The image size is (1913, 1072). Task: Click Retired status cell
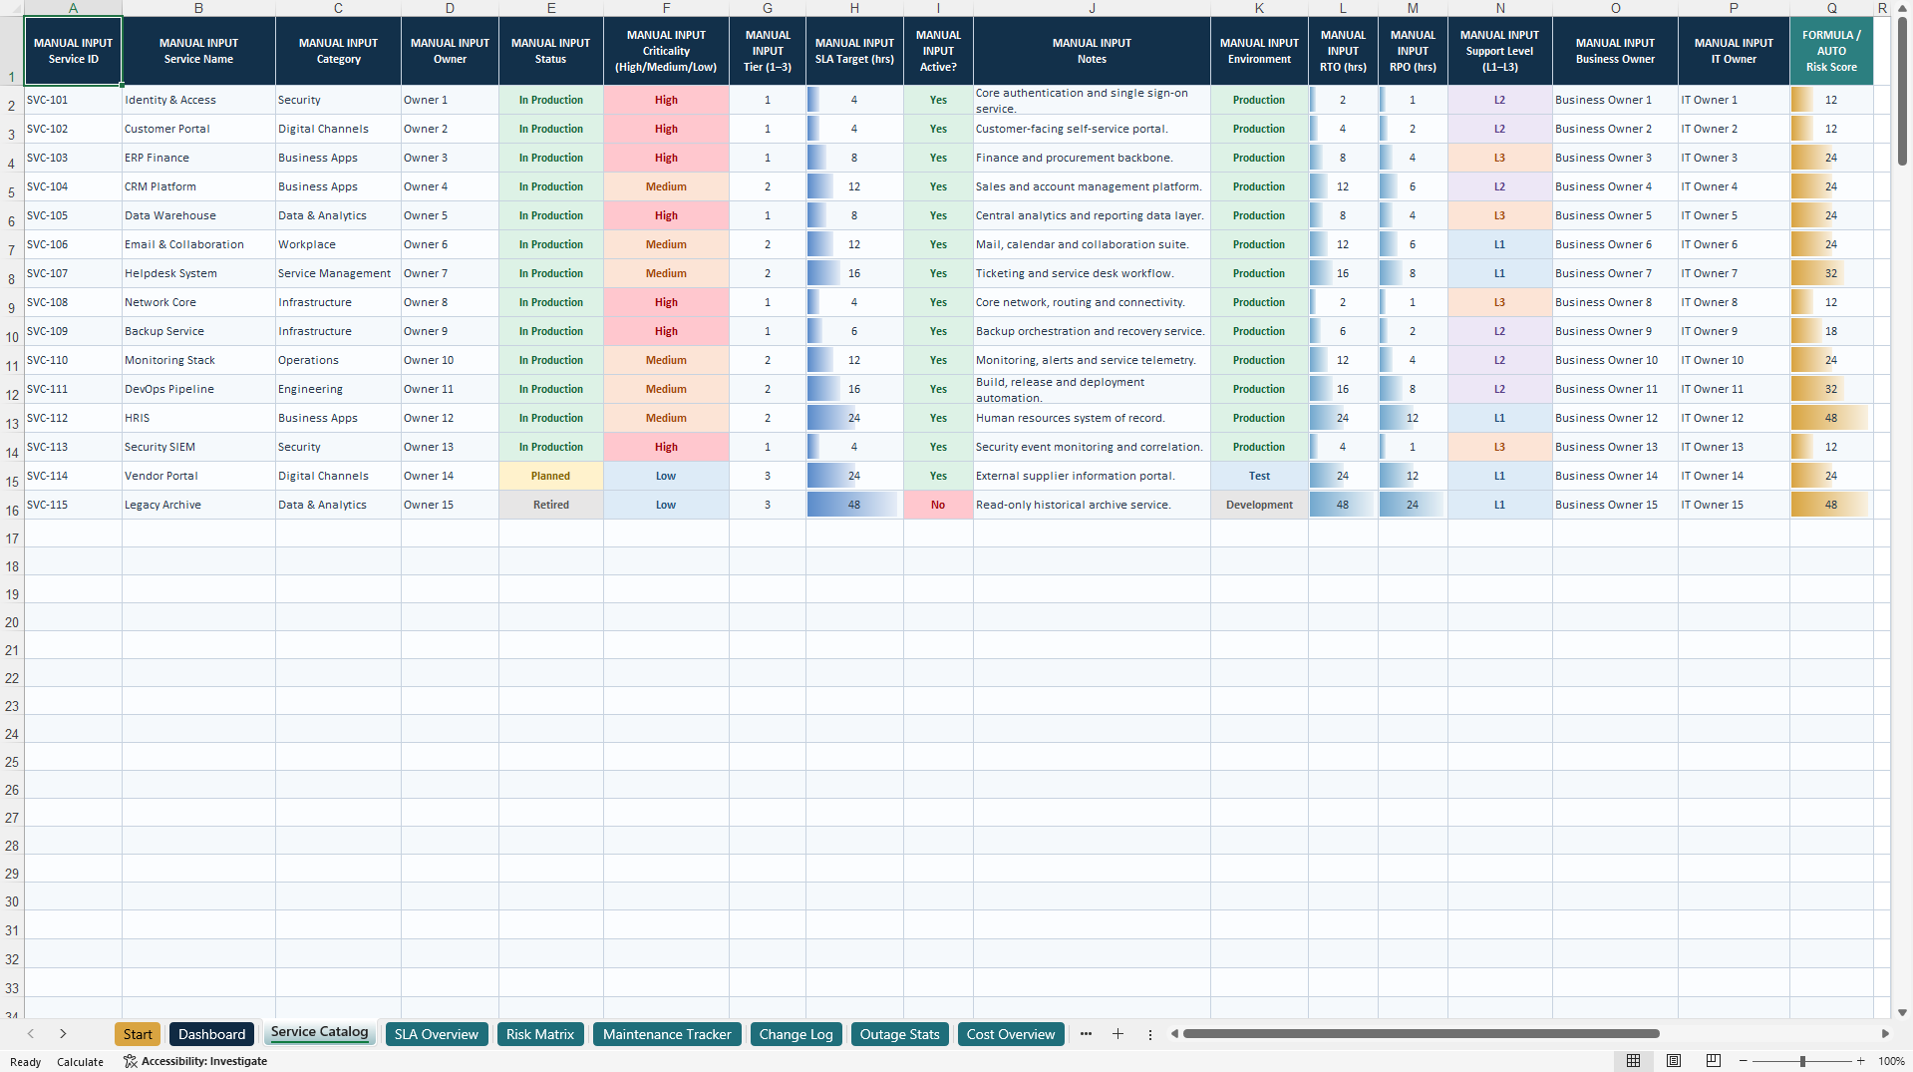coord(550,505)
